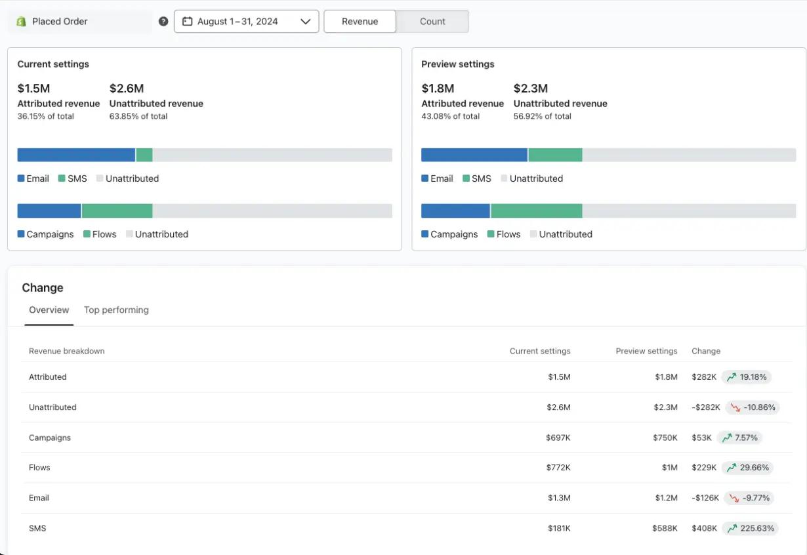Image resolution: width=807 pixels, height=555 pixels.
Task: Click the 225.63% change badge
Action: tap(751, 528)
